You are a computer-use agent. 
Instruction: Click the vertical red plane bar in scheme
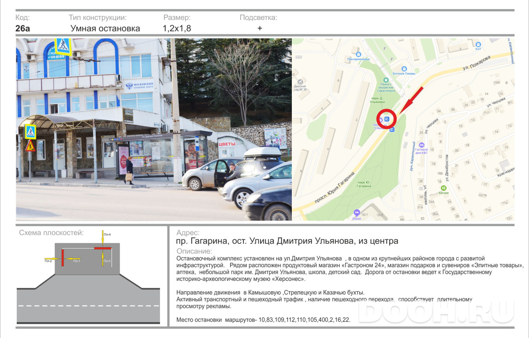pos(63,258)
